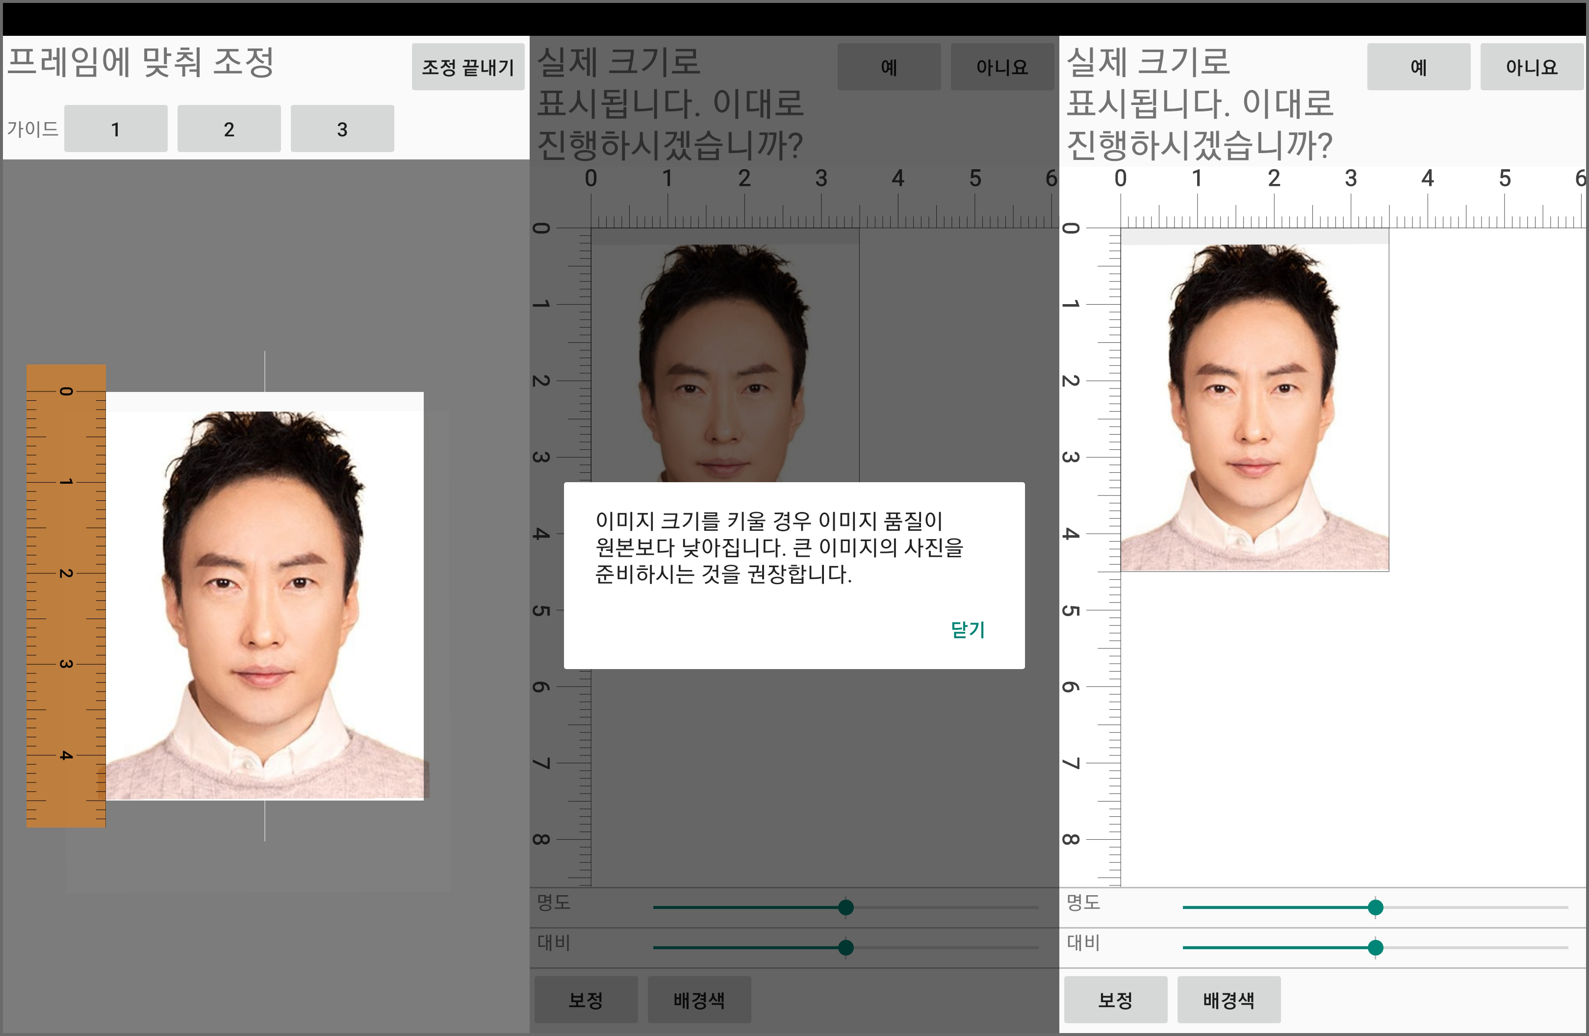Click the 대비 label in right panel
This screenshot has width=1589, height=1036.
tap(1083, 942)
